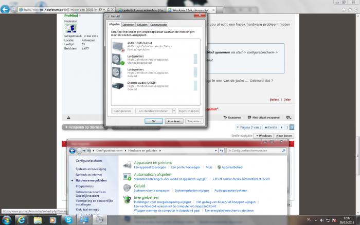This screenshot has width=360, height=225.
Task: Expand hidden system tray icons arrow
Action: 316,220
